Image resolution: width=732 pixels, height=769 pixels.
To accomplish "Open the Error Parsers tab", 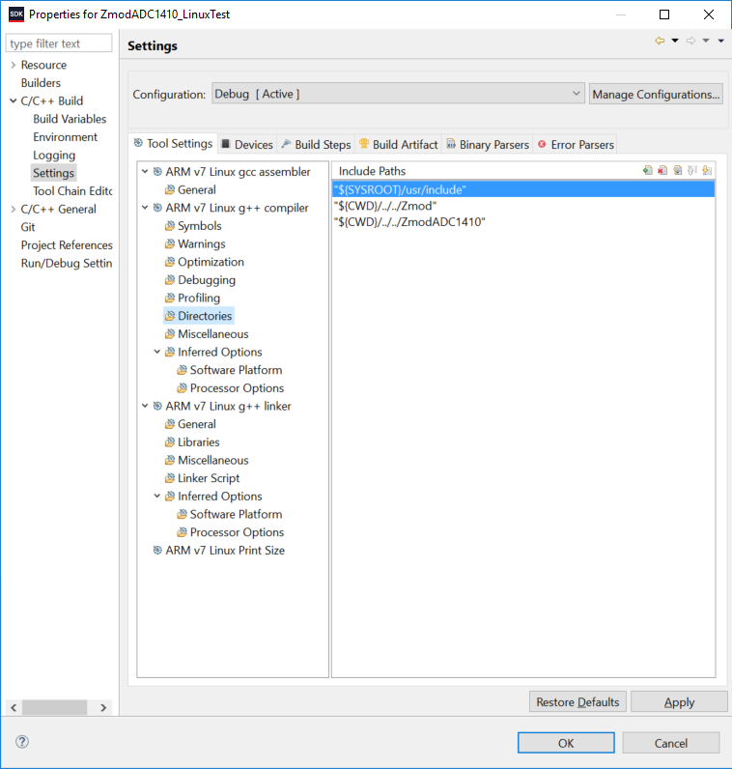I will point(576,145).
